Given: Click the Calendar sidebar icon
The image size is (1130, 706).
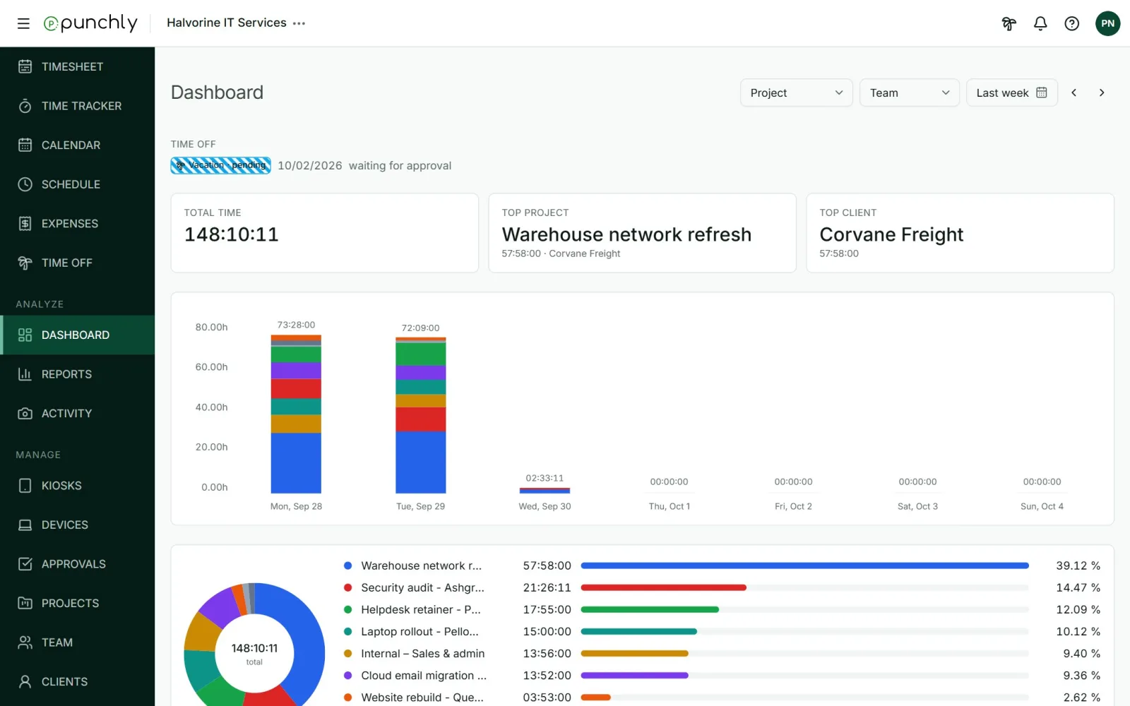Looking at the screenshot, I should click(25, 145).
